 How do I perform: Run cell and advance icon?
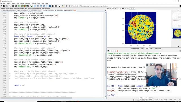pyautogui.click(x=25, y=6)
